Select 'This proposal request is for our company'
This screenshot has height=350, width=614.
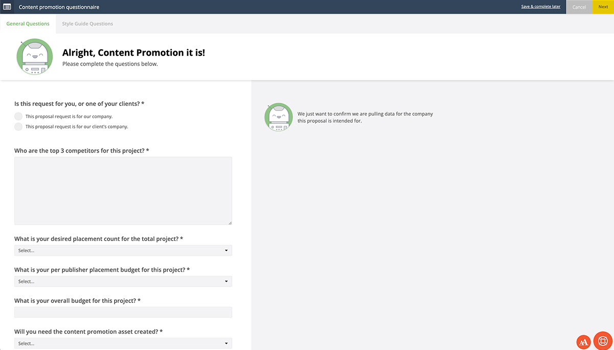[x=18, y=117]
